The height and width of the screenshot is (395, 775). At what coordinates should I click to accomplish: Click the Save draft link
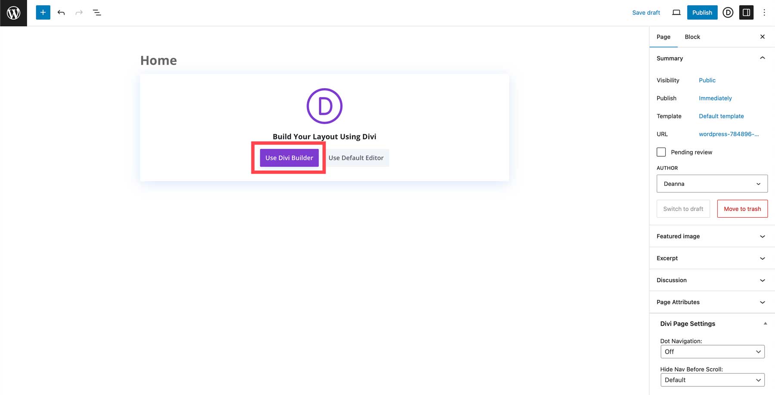646,12
